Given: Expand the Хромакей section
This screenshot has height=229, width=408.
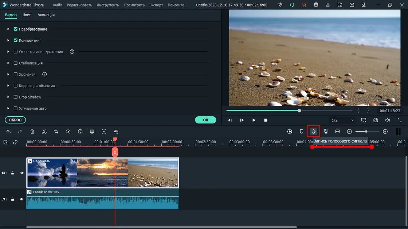Looking at the screenshot, I should coord(8,74).
